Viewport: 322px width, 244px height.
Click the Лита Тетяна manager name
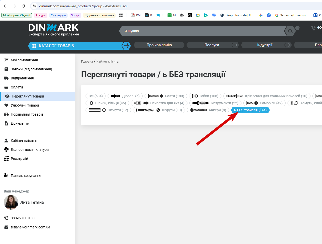(32, 202)
